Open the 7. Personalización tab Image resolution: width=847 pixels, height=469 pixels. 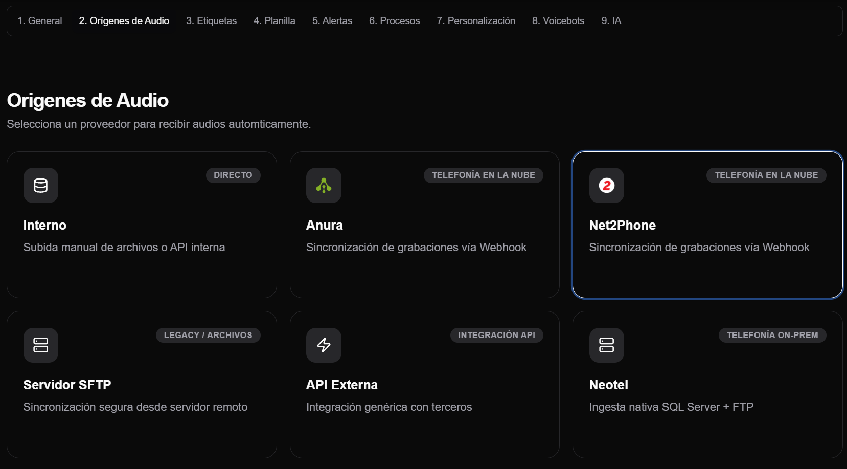[476, 21]
